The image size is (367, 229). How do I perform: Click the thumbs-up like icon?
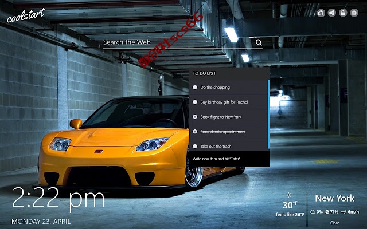tap(321, 13)
